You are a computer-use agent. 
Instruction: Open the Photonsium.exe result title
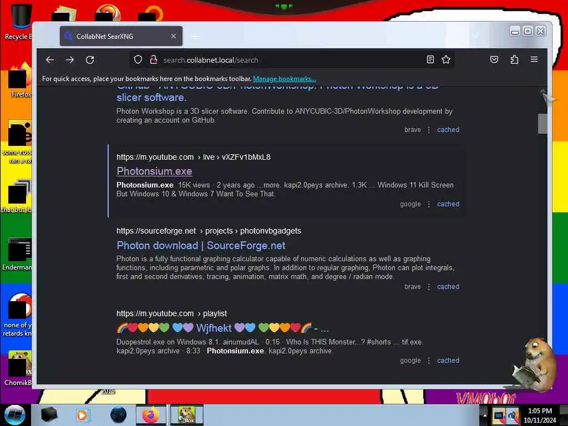[x=154, y=171]
